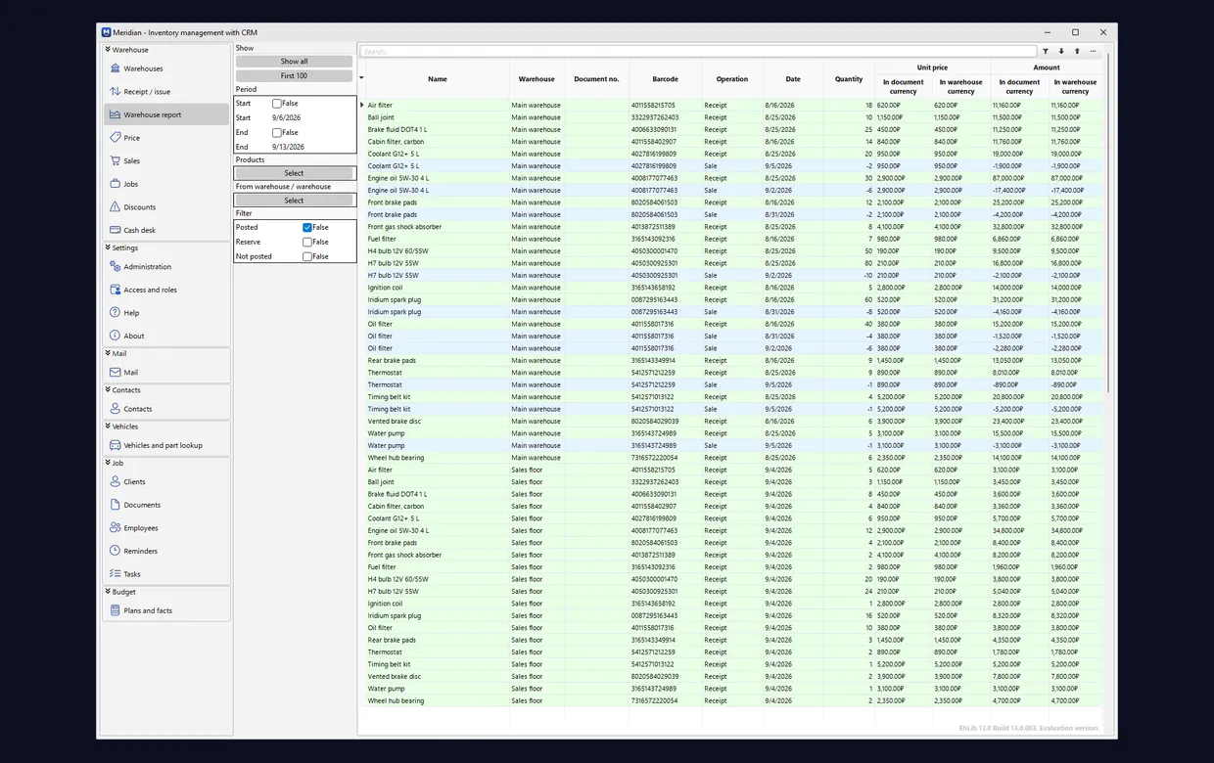Screen dimensions: 1214x763
Task: Click barcode 7316572220054 in last row
Action: pos(654,700)
